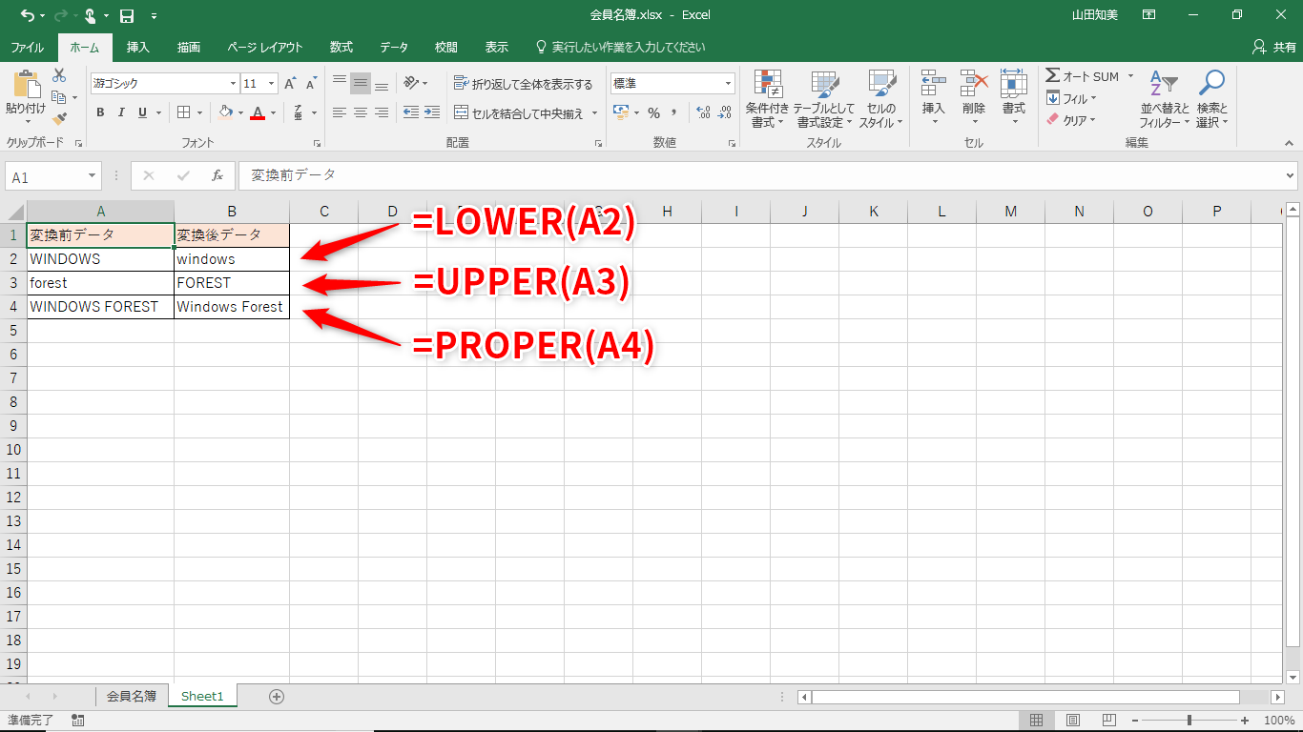Apply comma style number format
1303x732 pixels.
tap(674, 112)
